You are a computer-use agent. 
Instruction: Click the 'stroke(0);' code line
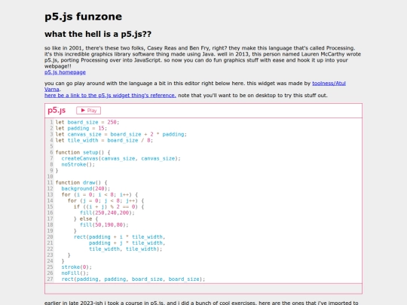77,267
